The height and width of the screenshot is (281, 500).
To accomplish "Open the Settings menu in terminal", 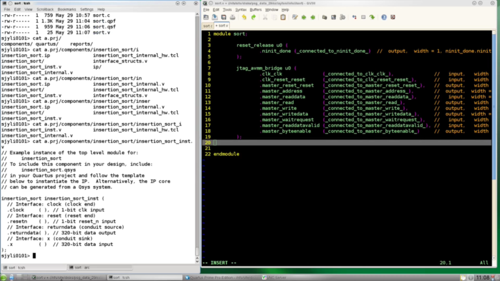I will pyautogui.click(x=87, y=10).
